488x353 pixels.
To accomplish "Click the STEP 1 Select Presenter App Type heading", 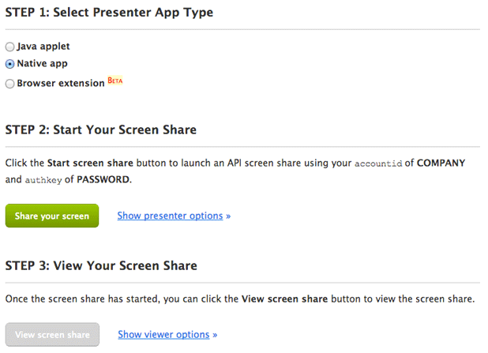I will click(109, 13).
